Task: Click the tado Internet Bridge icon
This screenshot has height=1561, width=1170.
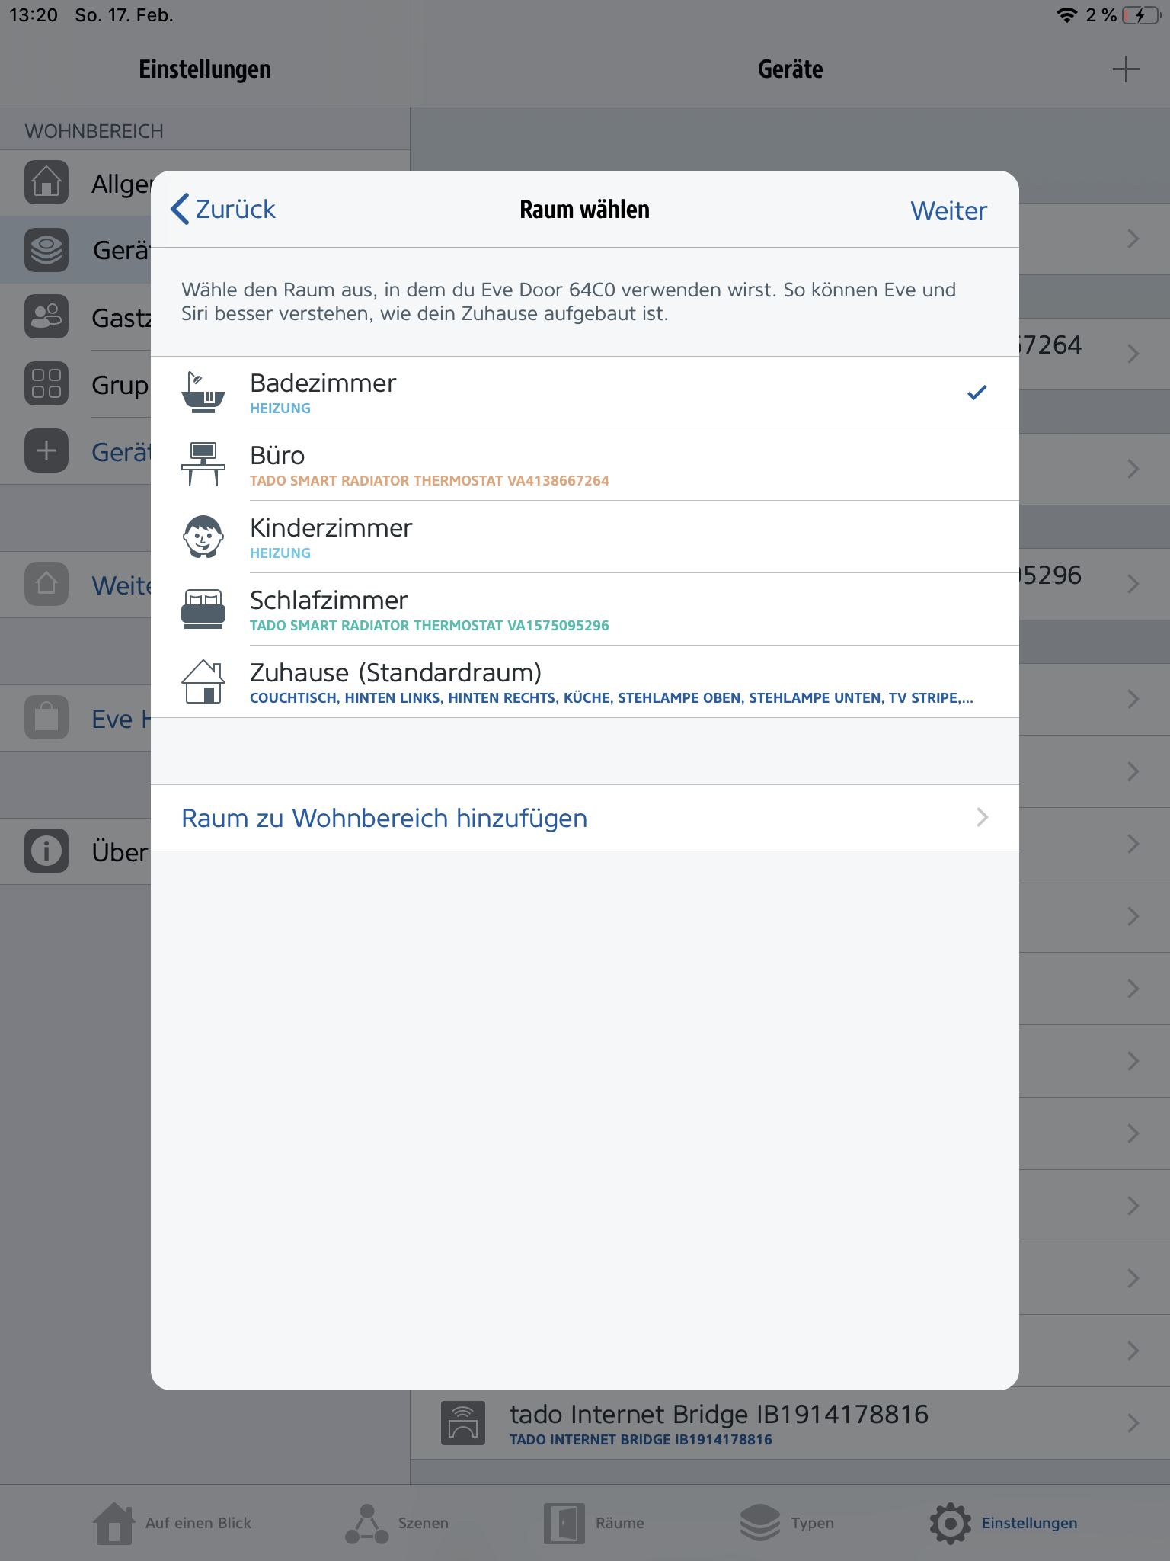Action: (x=462, y=1423)
